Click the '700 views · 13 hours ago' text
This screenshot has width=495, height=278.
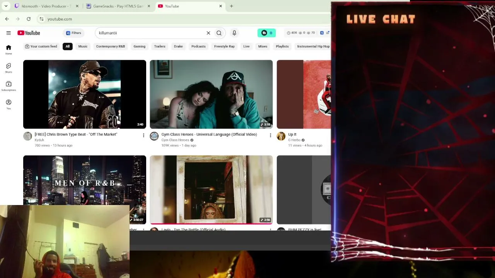click(53, 146)
